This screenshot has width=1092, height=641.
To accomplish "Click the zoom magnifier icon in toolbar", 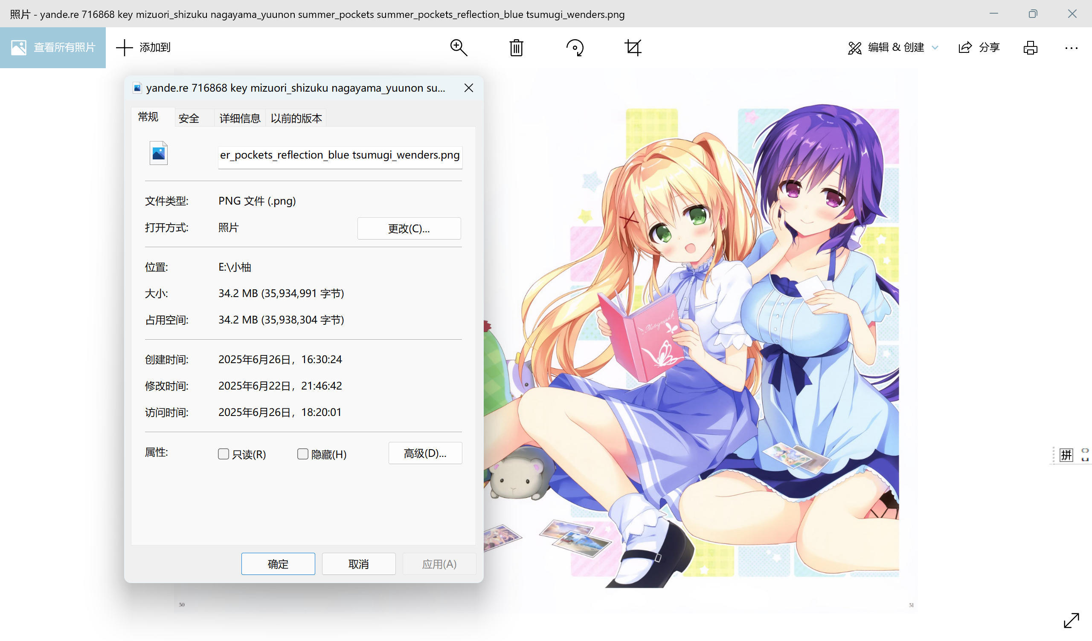I will pos(459,47).
